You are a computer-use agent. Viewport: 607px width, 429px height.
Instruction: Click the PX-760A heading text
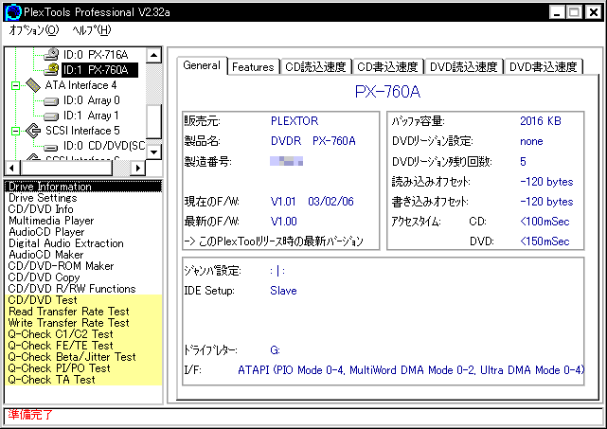(387, 92)
